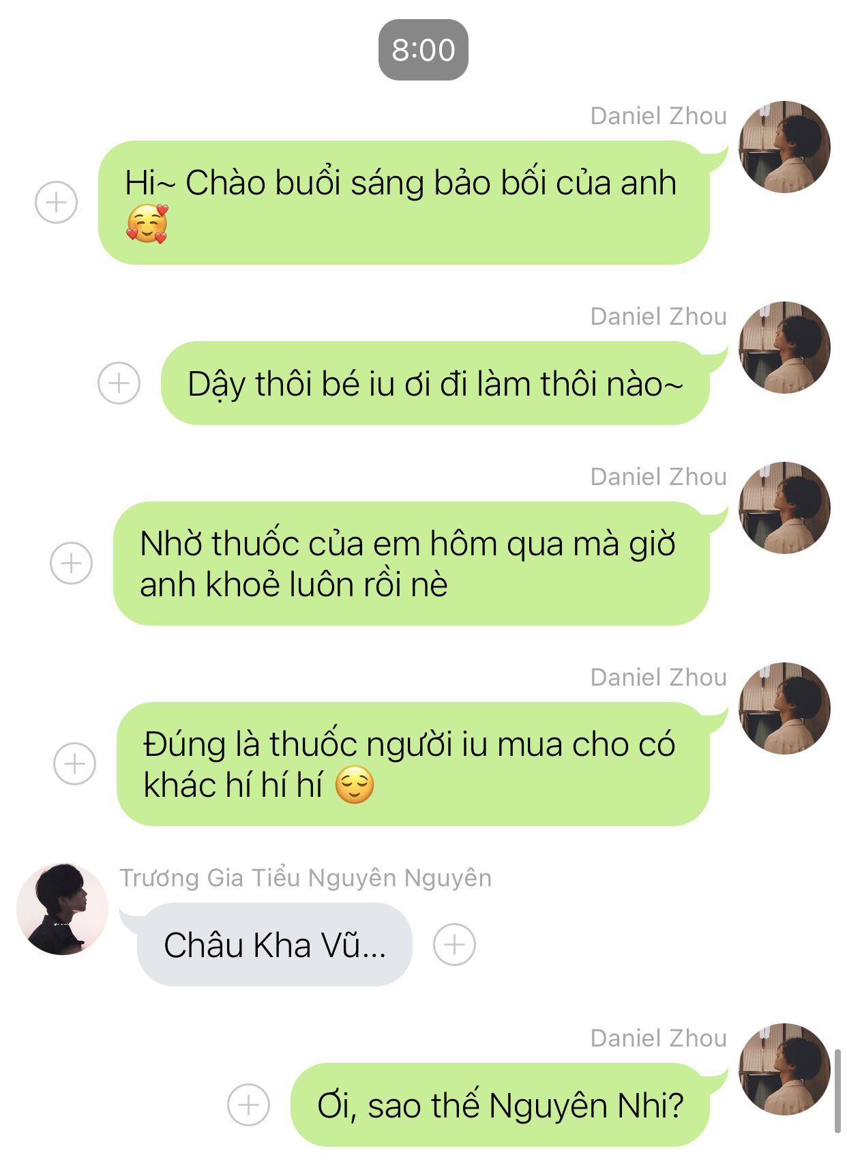
Task: Tap plus icon beside 'Nhờ thuốc của em' message
Action: coord(71,563)
